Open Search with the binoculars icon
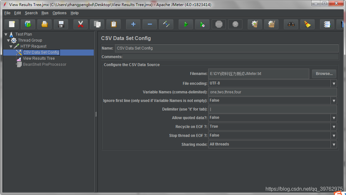The image size is (346, 195). (x=291, y=24)
